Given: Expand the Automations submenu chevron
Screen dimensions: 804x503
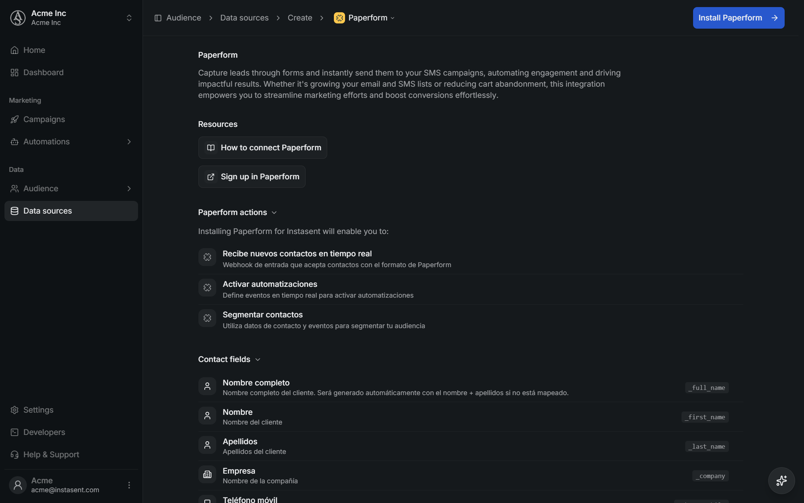Looking at the screenshot, I should click(x=129, y=142).
